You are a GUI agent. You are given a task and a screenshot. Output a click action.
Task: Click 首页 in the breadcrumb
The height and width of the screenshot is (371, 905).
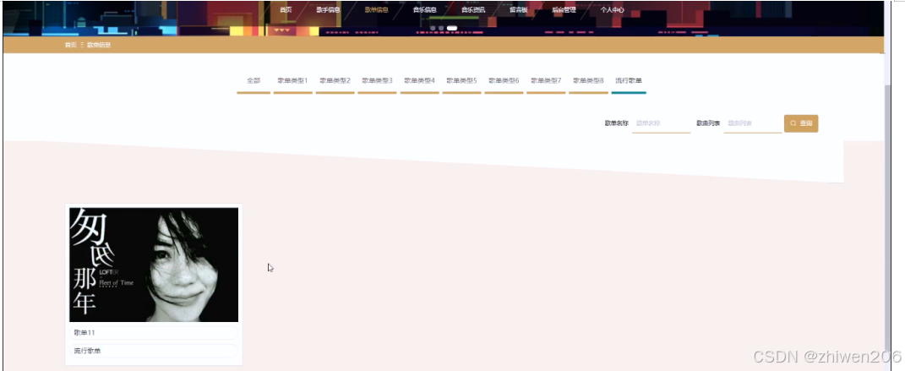click(70, 45)
